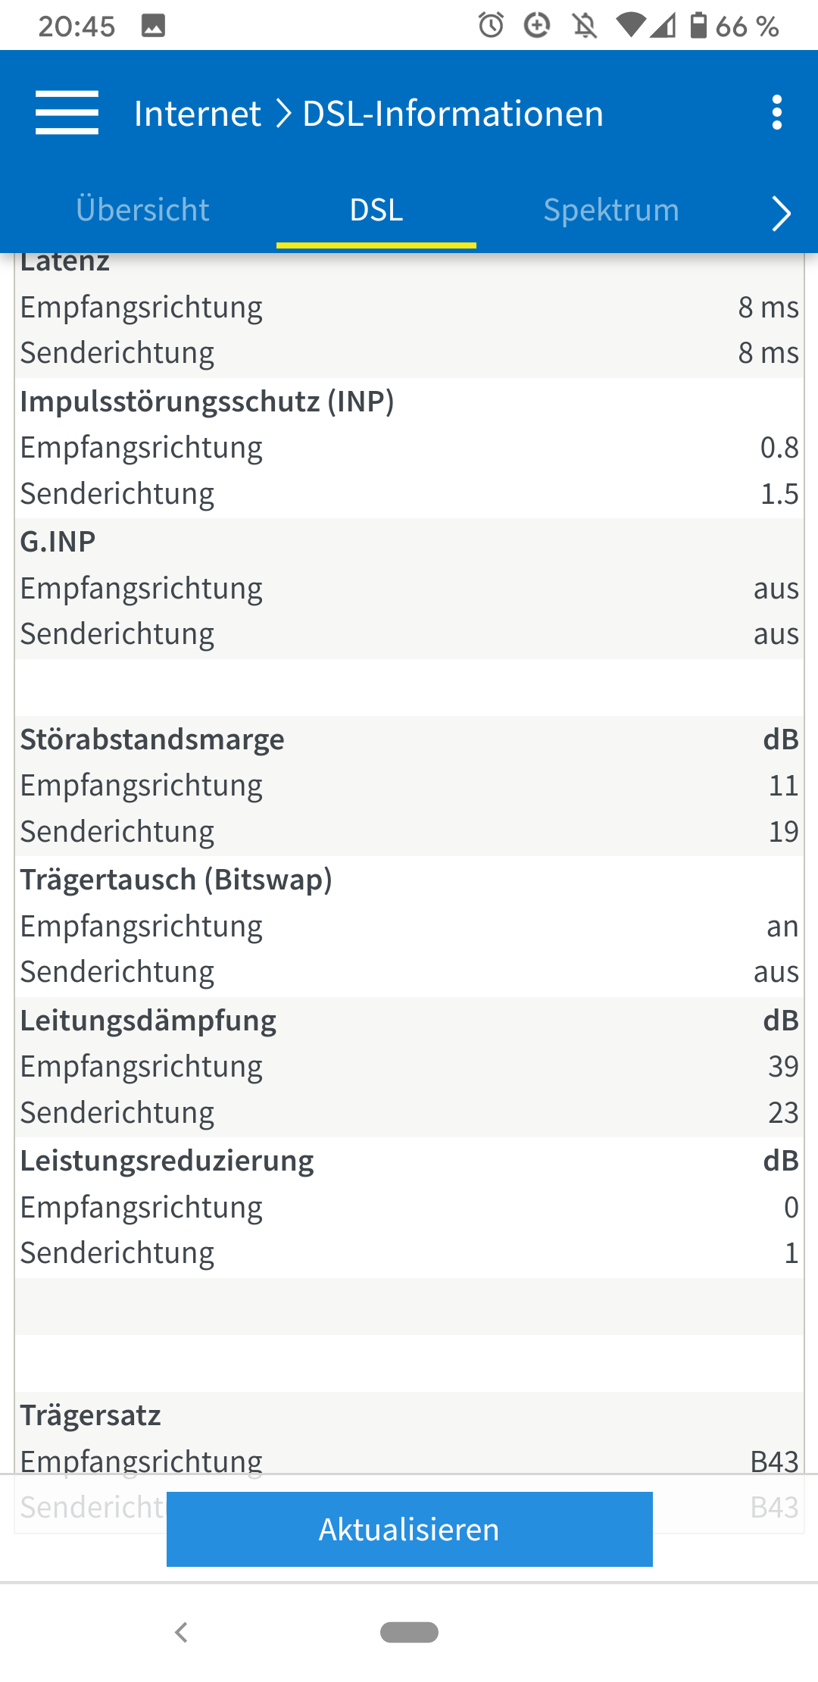818x1682 pixels.
Task: Tap the Leitungsdämpfung Empfangsrichtung value 39
Action: coord(783,1067)
